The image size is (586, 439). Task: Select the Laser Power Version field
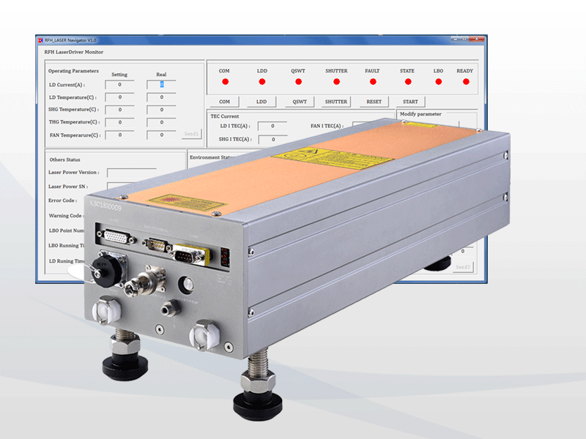(x=132, y=173)
